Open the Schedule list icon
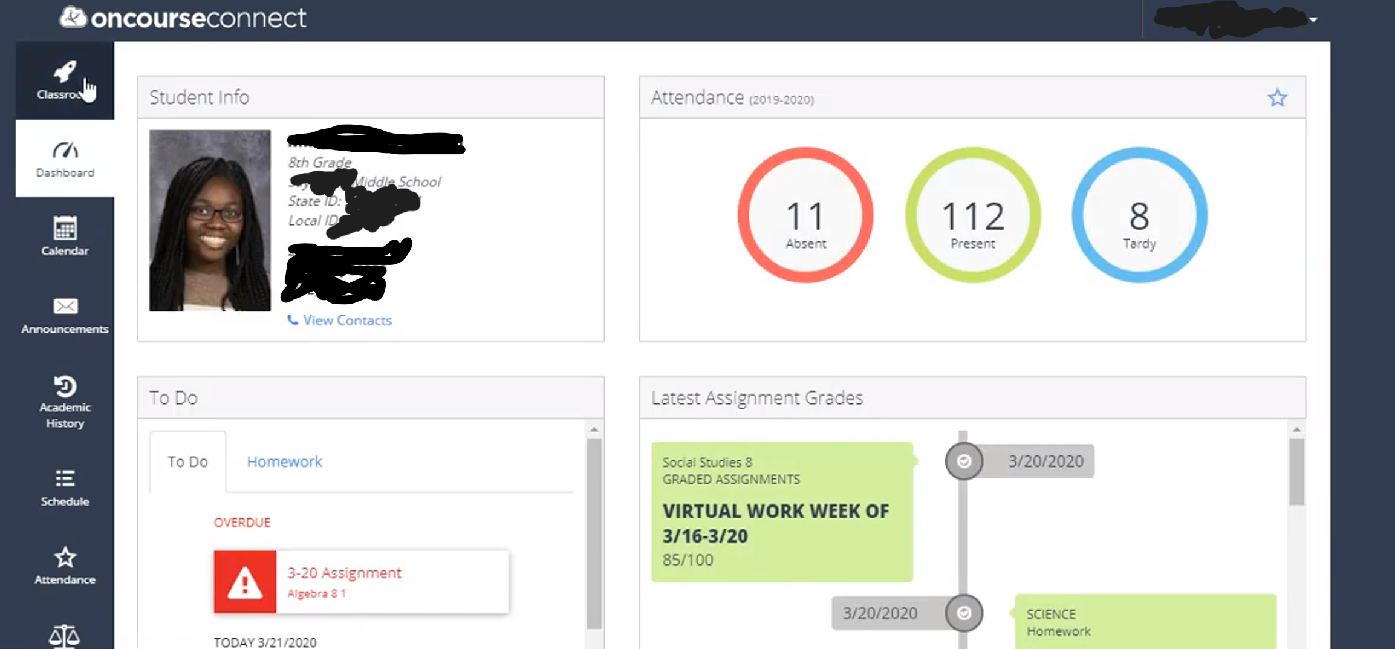Viewport: 1395px width, 649px height. click(x=65, y=479)
